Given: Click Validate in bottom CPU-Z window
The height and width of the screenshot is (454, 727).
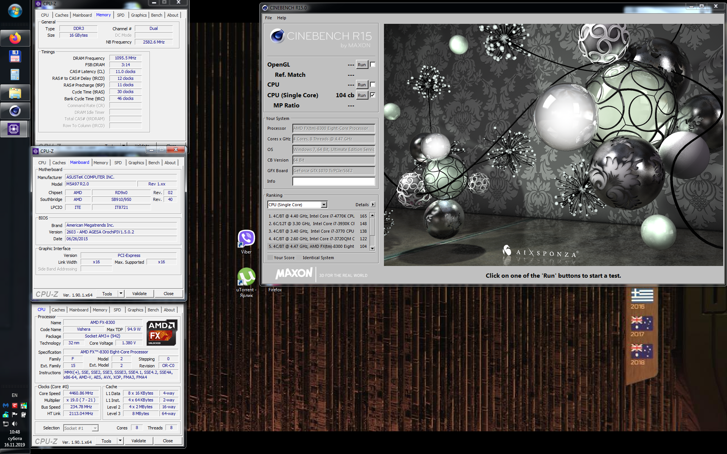Looking at the screenshot, I should pyautogui.click(x=139, y=441).
